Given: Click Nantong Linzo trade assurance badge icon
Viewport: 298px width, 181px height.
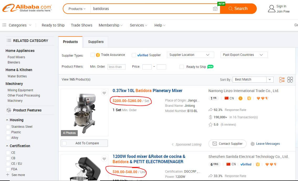Looking at the screenshot, I should pyautogui.click(x=249, y=98).
